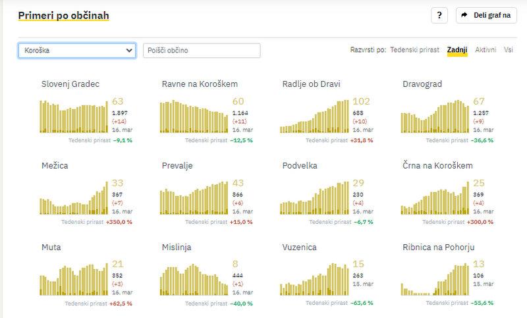This screenshot has width=527, height=318.
Task: Open the Koroška region dropdown
Action: (x=77, y=51)
